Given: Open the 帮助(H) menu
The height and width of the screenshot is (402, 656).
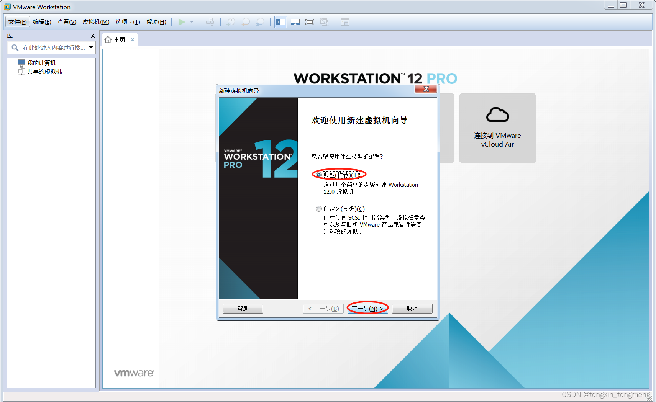Looking at the screenshot, I should click(156, 22).
